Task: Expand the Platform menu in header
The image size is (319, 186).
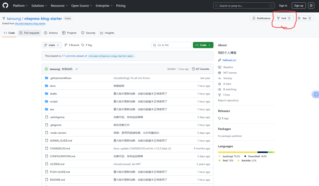Action: (20, 6)
